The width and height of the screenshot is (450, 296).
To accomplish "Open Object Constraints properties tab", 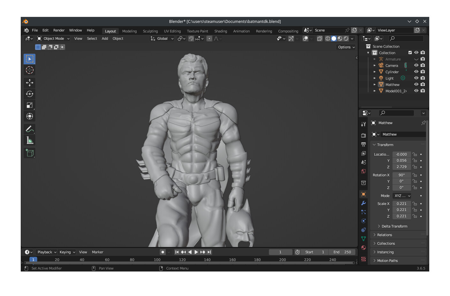I will (364, 230).
